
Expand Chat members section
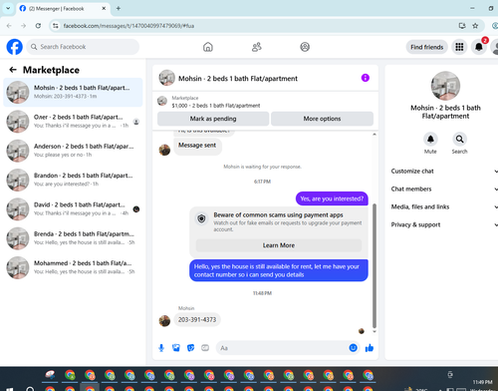coord(444,189)
